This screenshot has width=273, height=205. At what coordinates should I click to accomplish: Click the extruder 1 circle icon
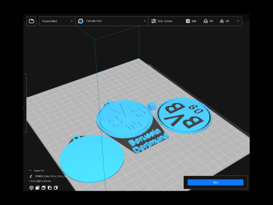tap(81, 21)
